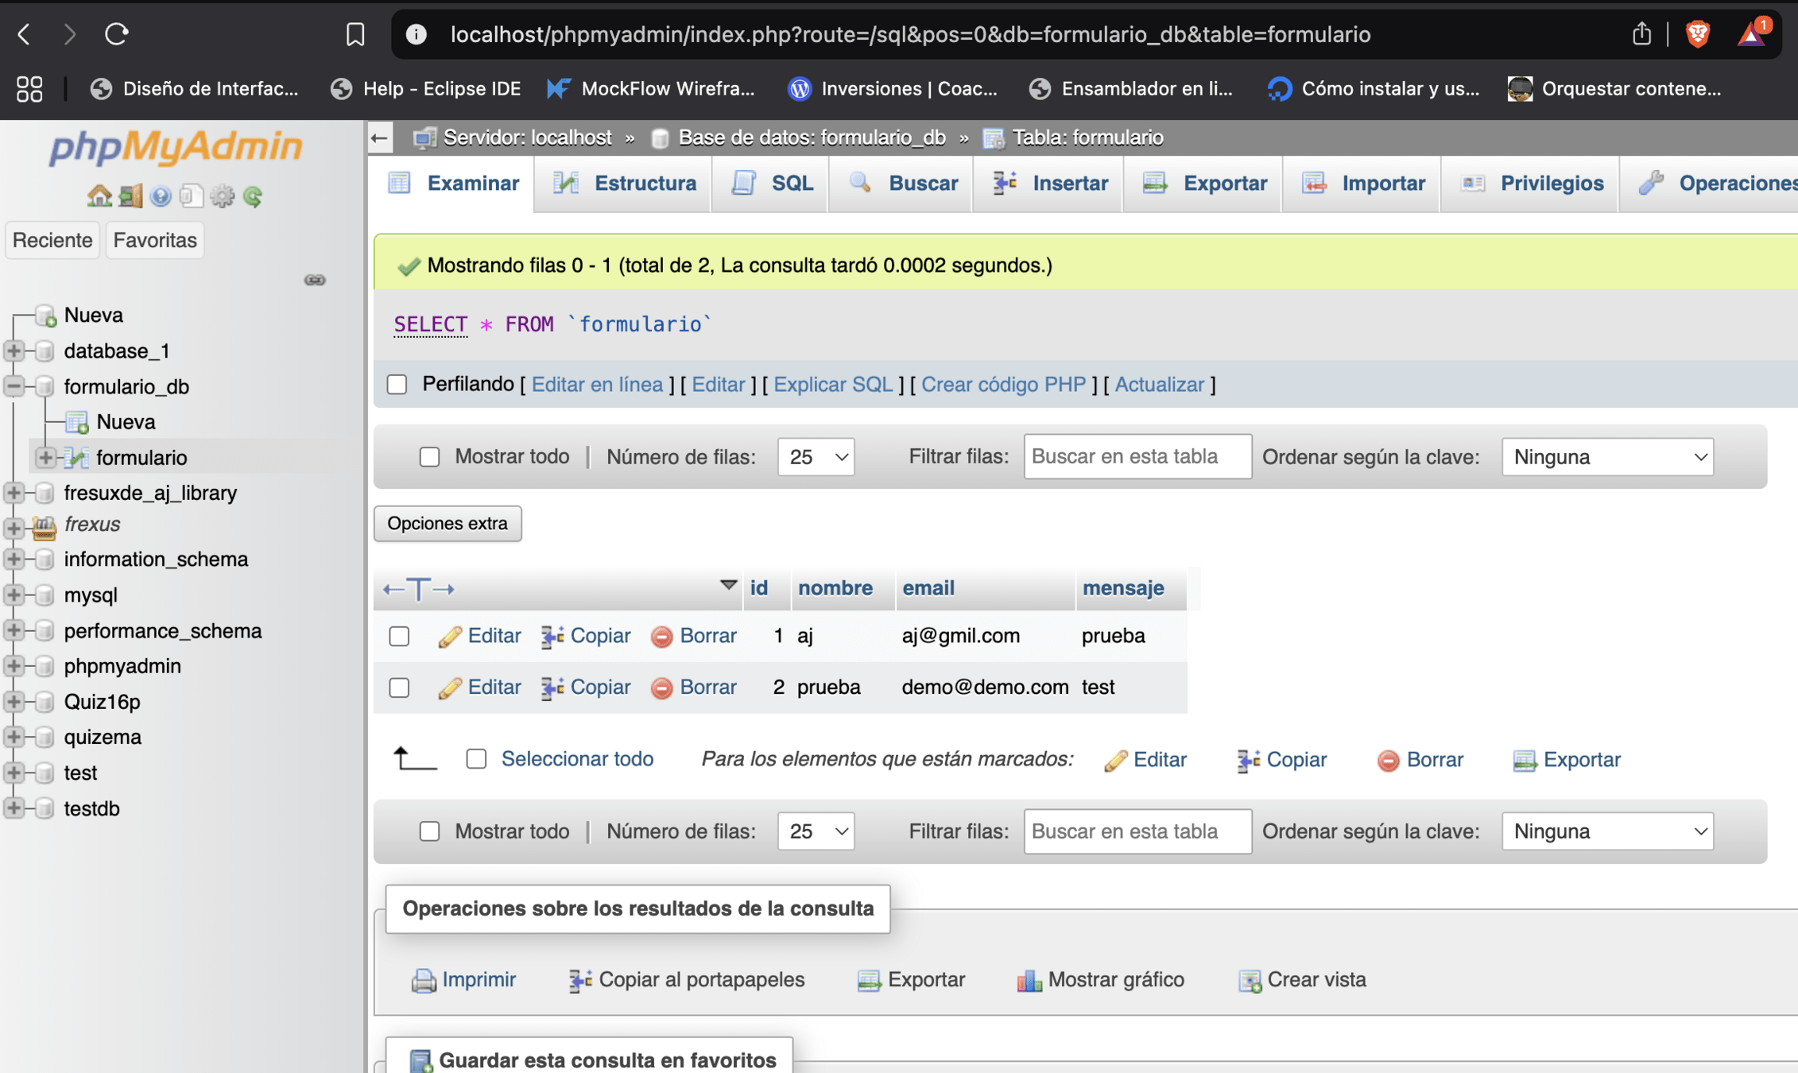
Task: Click the phpMyAdmin home icon
Action: pyautogui.click(x=99, y=196)
